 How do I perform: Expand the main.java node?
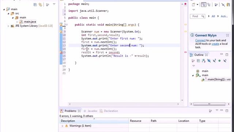17,22
